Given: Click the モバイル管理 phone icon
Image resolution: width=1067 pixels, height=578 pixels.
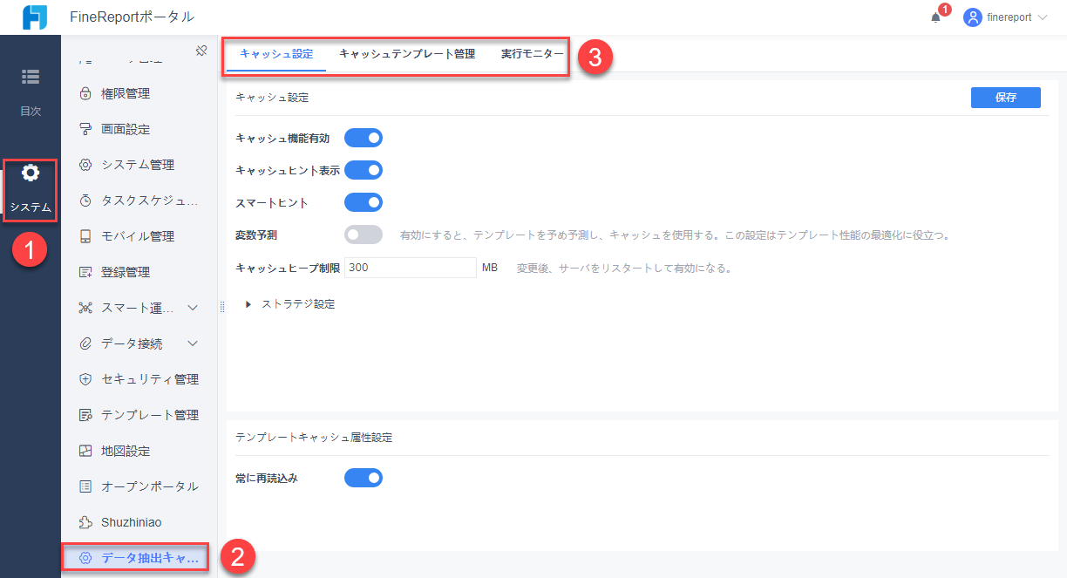Looking at the screenshot, I should tap(85, 236).
